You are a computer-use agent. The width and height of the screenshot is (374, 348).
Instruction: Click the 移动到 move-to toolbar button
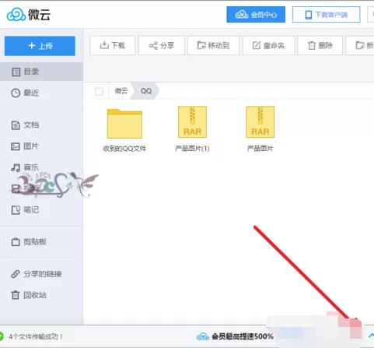213,46
